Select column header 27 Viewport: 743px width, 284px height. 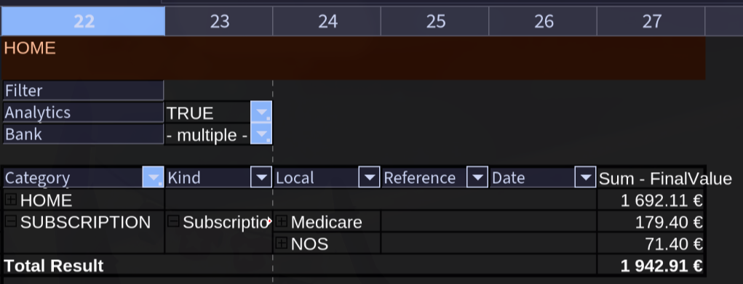pyautogui.click(x=651, y=21)
